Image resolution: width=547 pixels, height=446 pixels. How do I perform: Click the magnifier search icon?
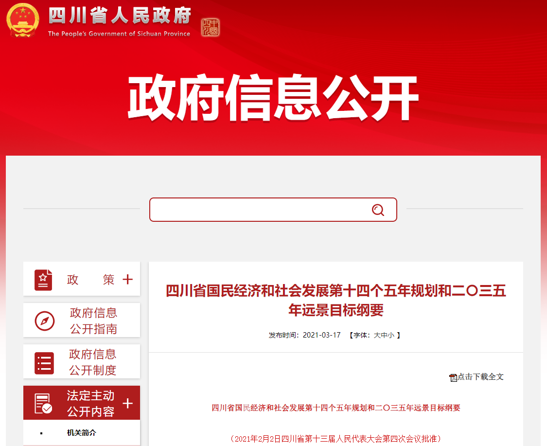point(378,210)
